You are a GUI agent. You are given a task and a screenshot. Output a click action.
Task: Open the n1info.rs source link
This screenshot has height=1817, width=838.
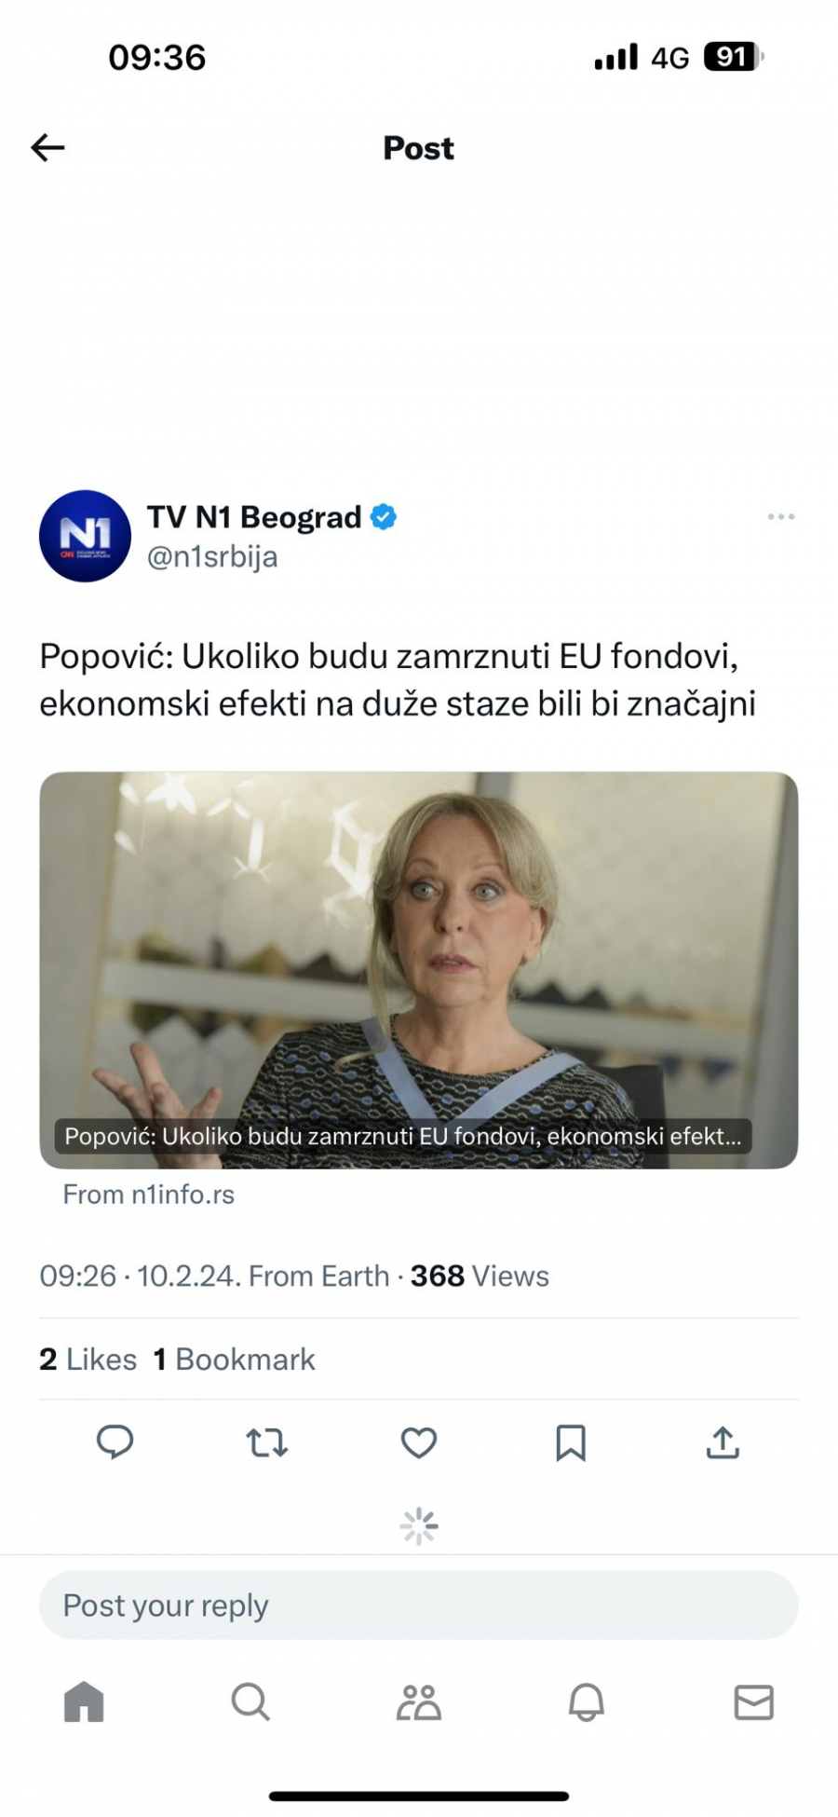(x=149, y=1195)
